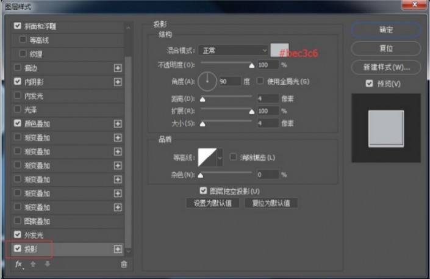Enable the 等高线 sub-option checkbox

click(x=23, y=40)
